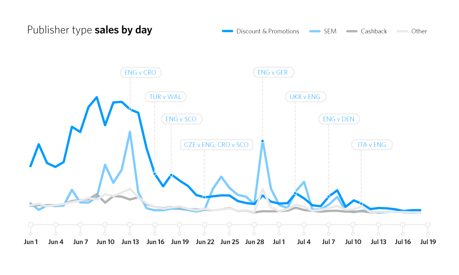The height and width of the screenshot is (275, 459).
Task: Click the Jul 4 date label
Action: (304, 242)
